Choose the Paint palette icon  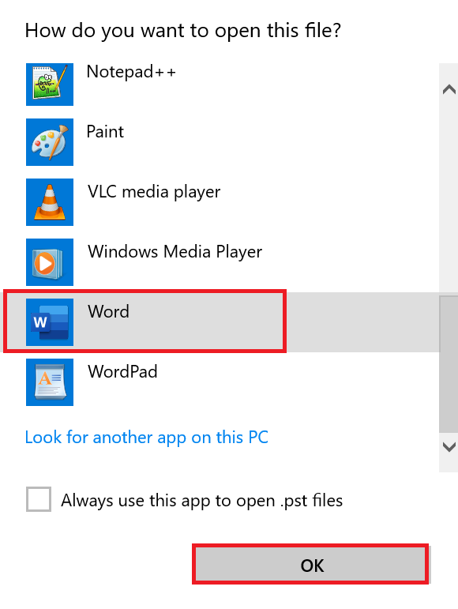click(x=50, y=141)
